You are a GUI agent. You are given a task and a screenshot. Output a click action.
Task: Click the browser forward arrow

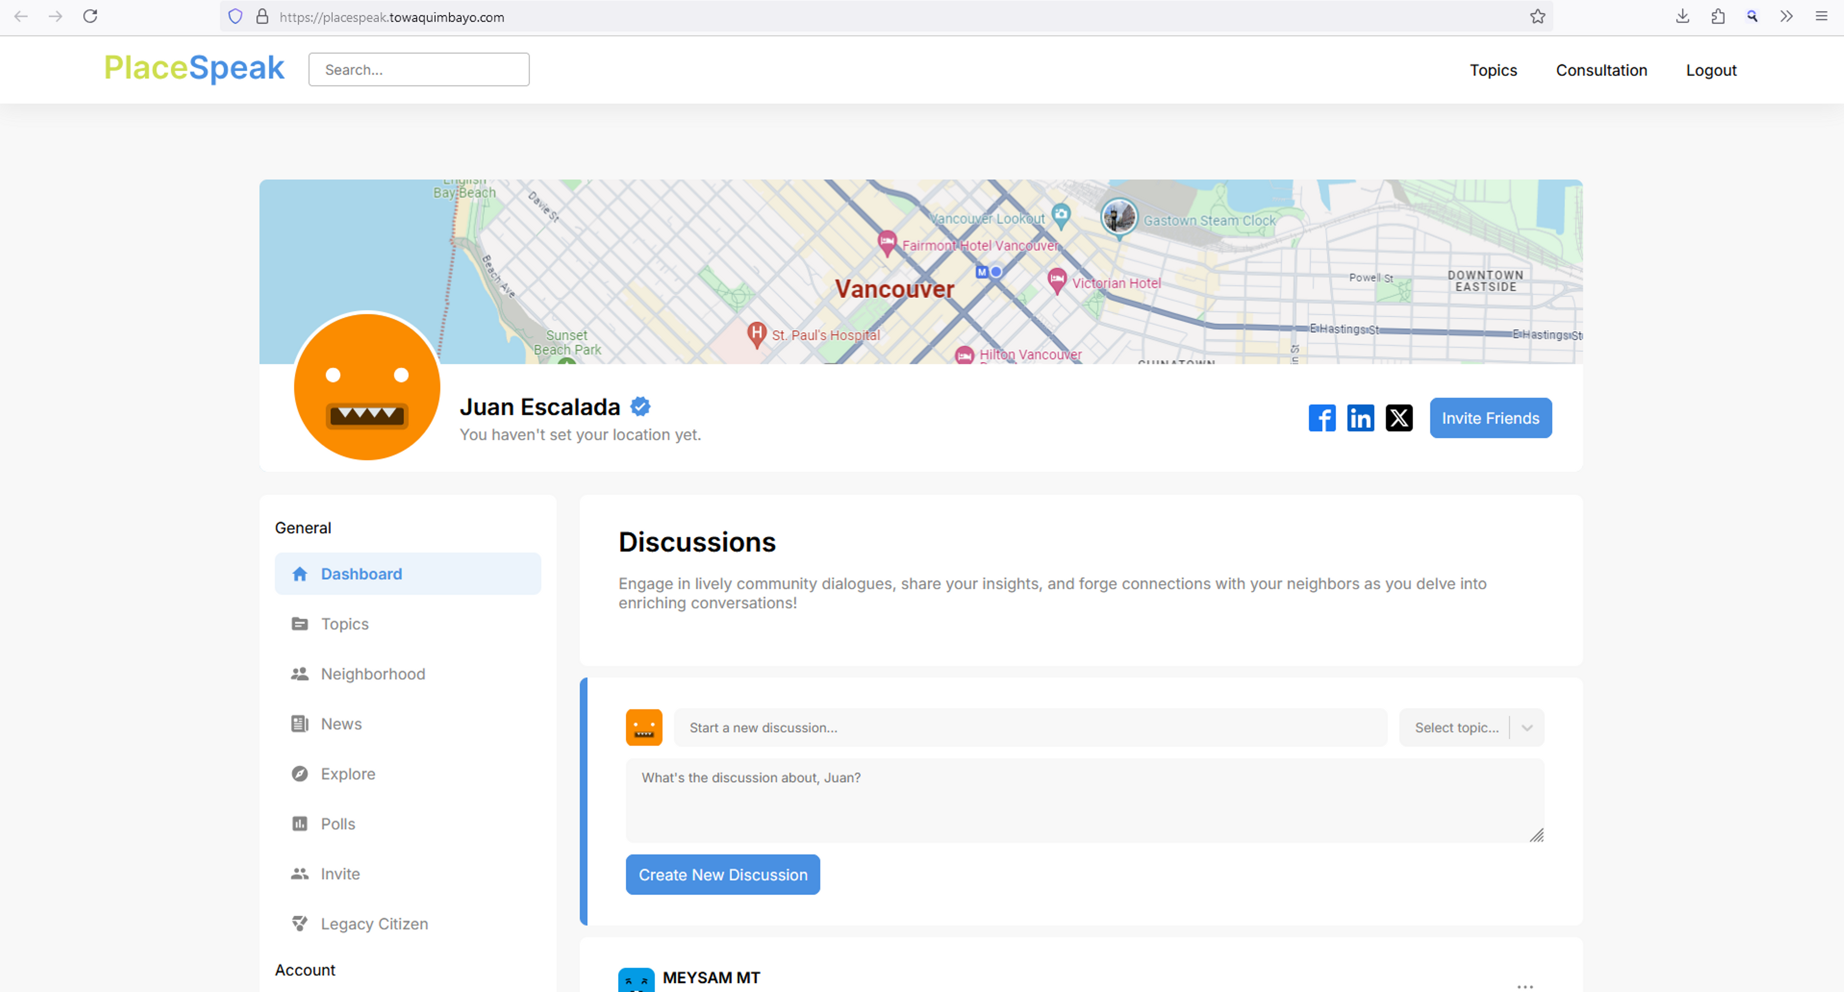tap(55, 16)
